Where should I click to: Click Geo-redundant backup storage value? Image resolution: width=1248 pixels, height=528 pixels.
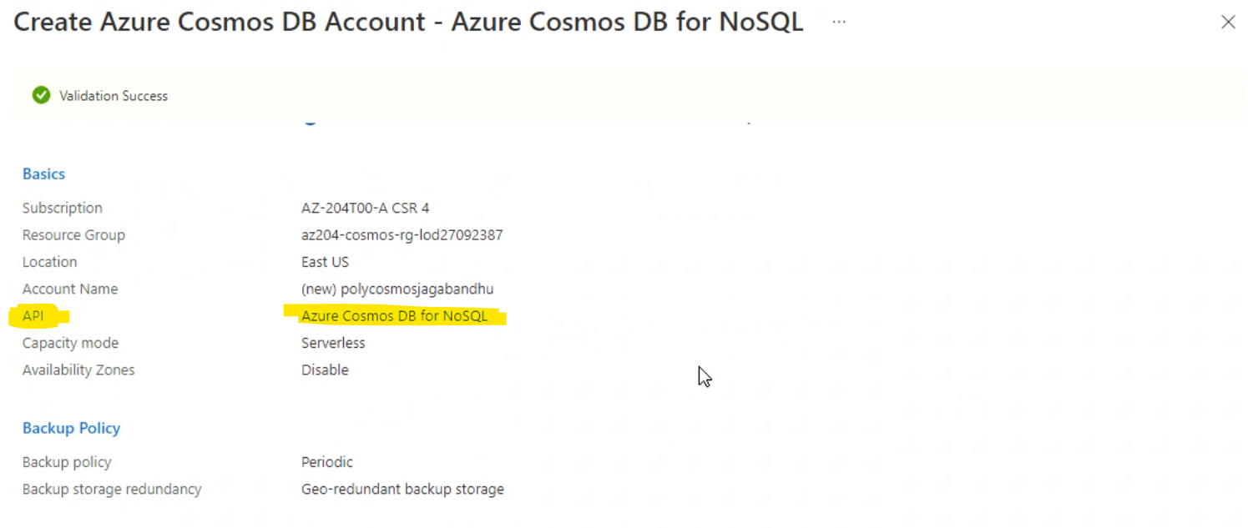[402, 489]
